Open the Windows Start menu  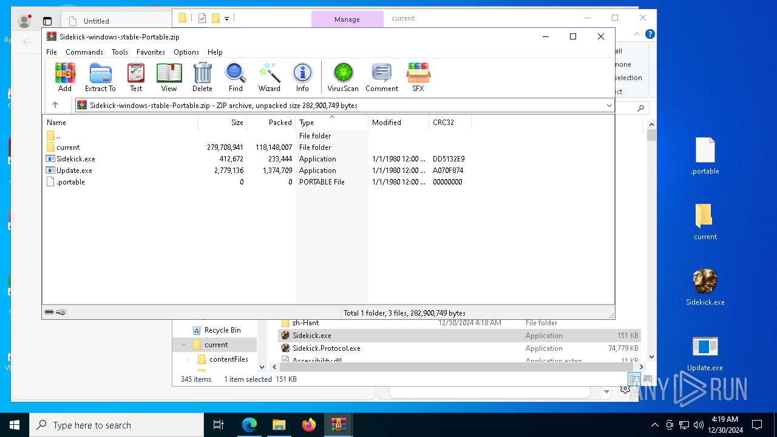click(15, 425)
